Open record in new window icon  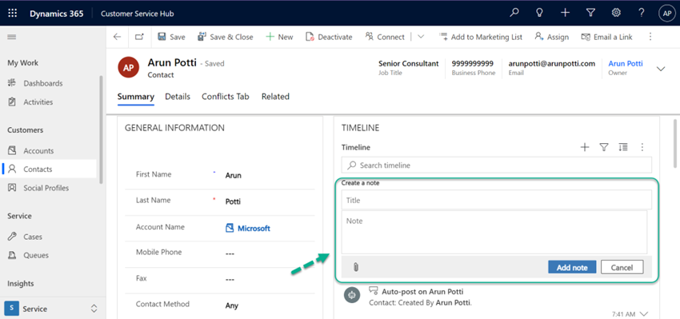pyautogui.click(x=139, y=37)
